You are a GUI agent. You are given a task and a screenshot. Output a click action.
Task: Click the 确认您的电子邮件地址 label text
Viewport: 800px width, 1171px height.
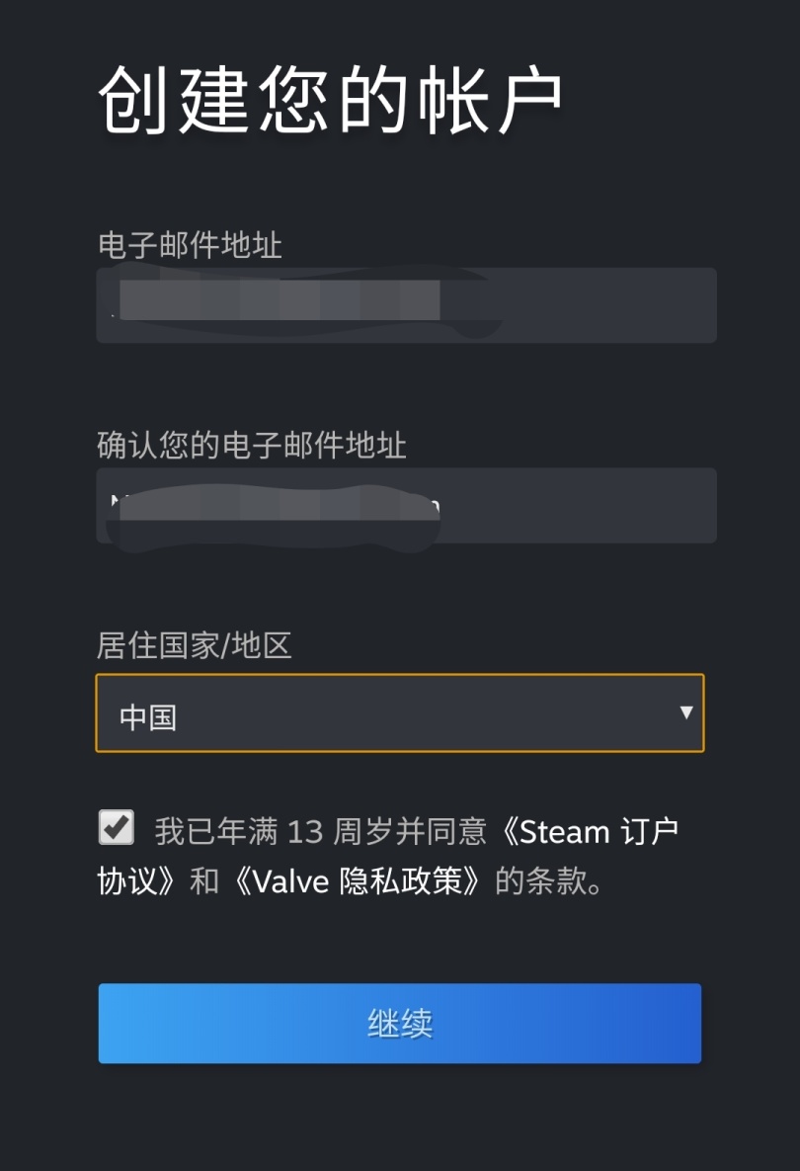click(x=252, y=446)
